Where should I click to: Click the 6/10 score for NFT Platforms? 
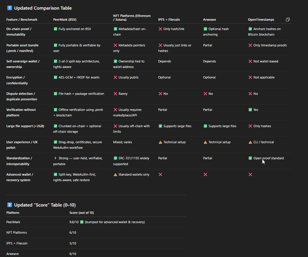[x=73, y=232]
